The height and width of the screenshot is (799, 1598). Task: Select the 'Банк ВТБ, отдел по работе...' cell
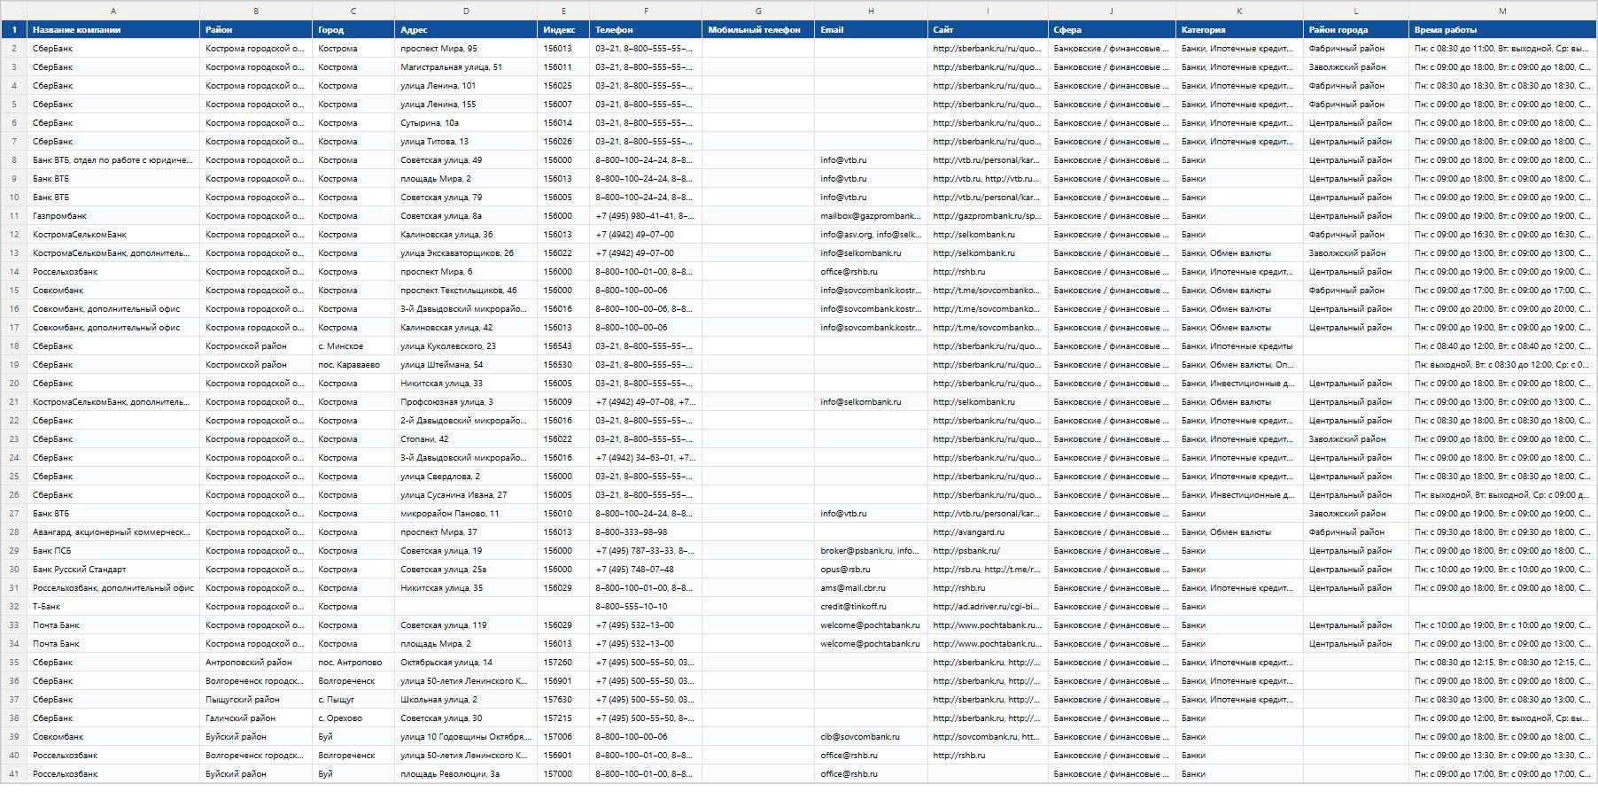[113, 160]
